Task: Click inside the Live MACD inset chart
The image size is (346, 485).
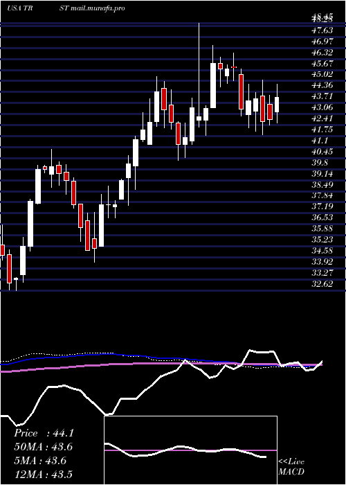Action: [190, 450]
